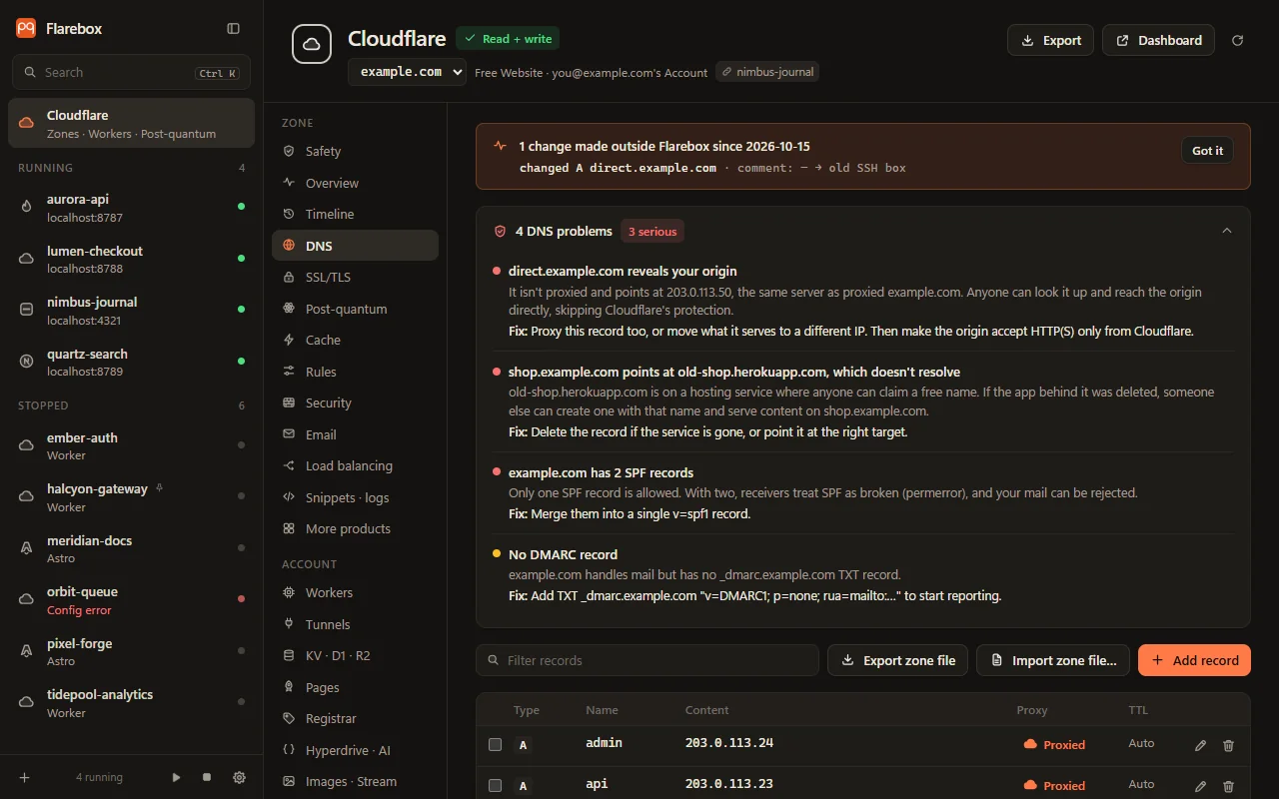
Task: Open Load balancing settings
Action: click(355, 465)
